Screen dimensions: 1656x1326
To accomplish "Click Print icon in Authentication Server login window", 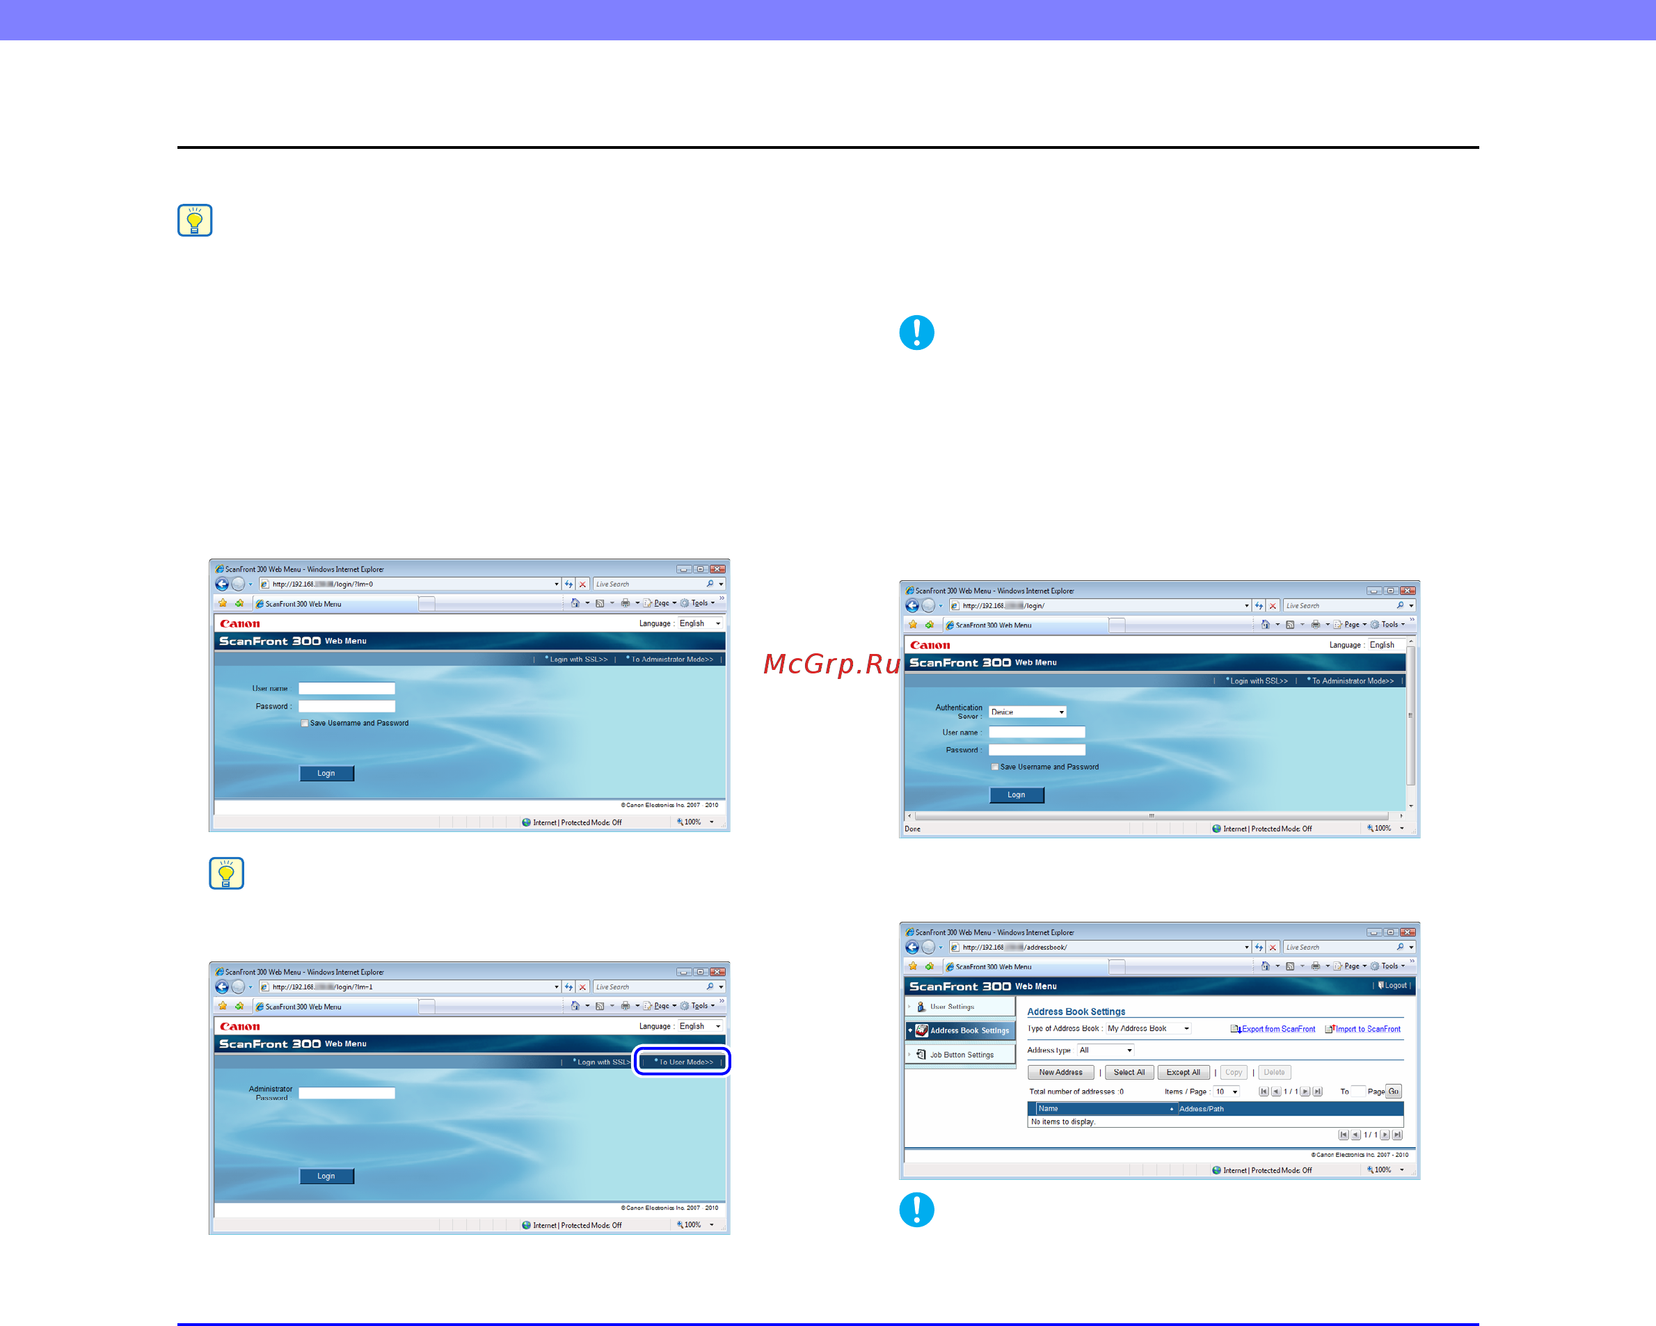I will 1316,624.
